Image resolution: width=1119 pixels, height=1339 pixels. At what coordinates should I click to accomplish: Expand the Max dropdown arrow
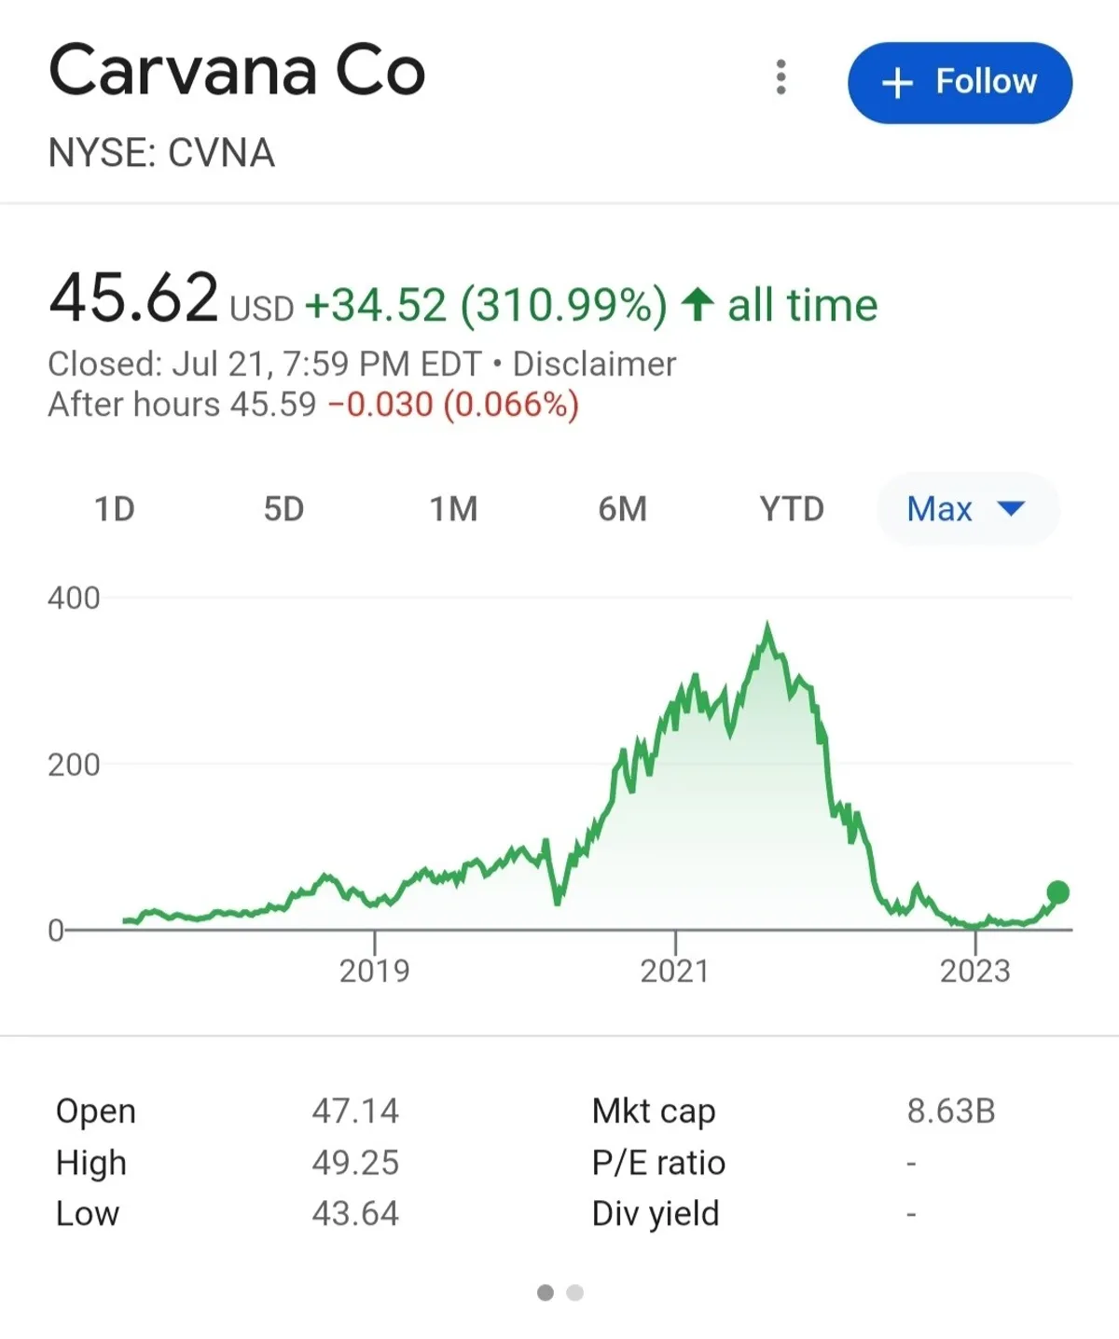(1011, 508)
